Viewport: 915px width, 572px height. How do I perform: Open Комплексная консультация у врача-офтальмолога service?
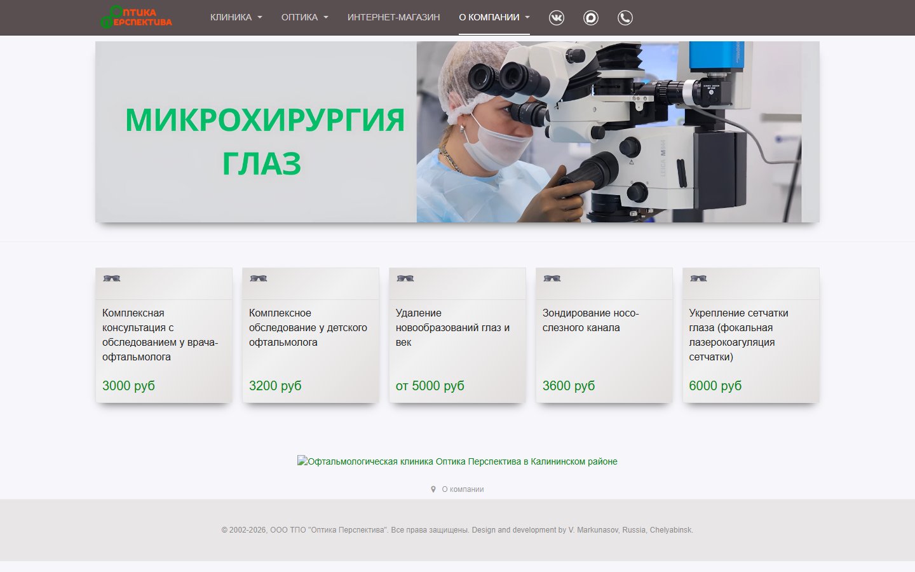point(160,335)
